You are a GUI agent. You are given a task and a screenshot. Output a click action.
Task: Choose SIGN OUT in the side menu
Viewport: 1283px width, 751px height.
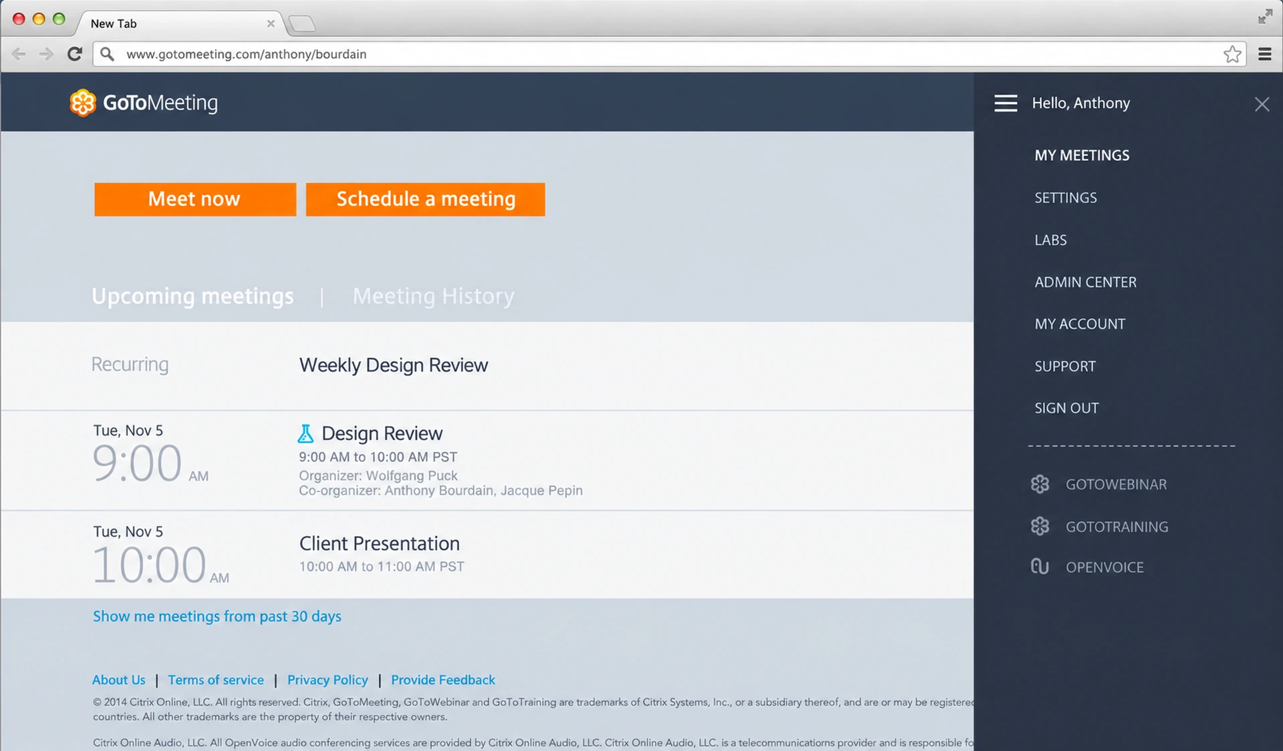click(x=1066, y=408)
